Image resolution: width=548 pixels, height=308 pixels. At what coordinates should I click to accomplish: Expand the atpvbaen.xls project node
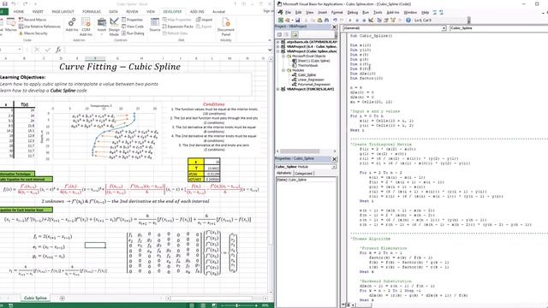point(278,42)
